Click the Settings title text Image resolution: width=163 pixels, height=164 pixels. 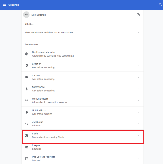pos(14,5)
